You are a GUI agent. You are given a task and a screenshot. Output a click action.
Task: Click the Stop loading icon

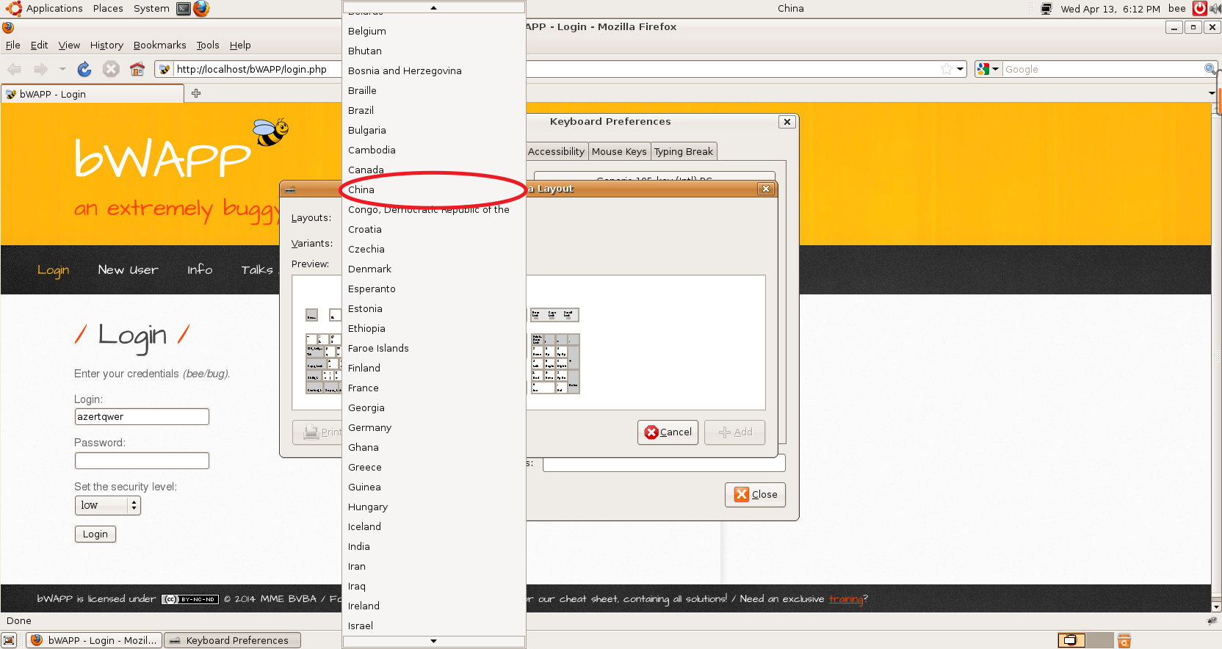coord(111,69)
